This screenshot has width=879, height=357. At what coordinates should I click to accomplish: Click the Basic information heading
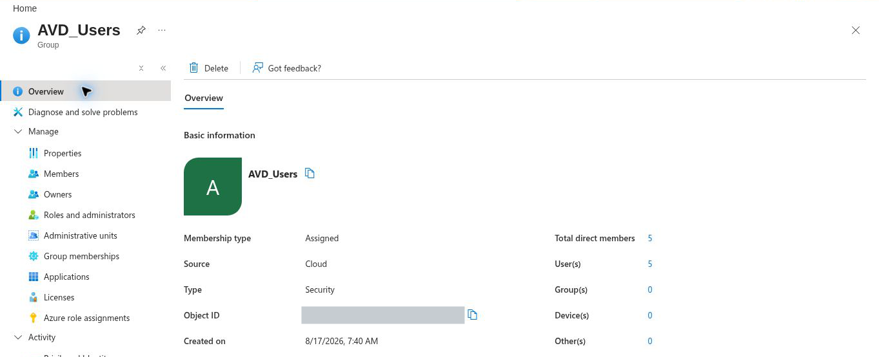click(x=219, y=135)
